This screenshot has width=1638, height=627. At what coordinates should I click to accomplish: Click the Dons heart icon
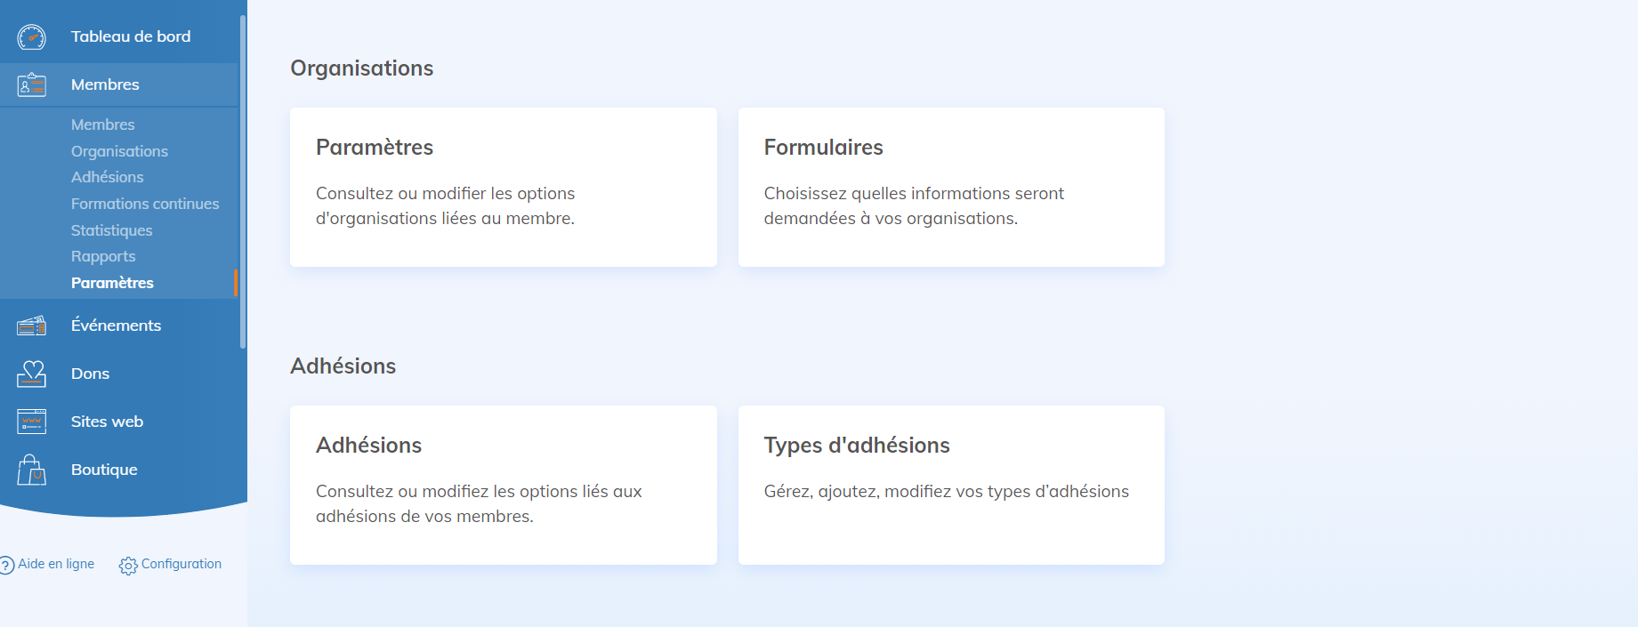tap(31, 374)
